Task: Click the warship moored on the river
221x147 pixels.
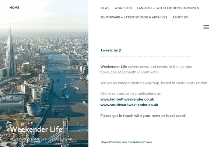Action: point(66,92)
